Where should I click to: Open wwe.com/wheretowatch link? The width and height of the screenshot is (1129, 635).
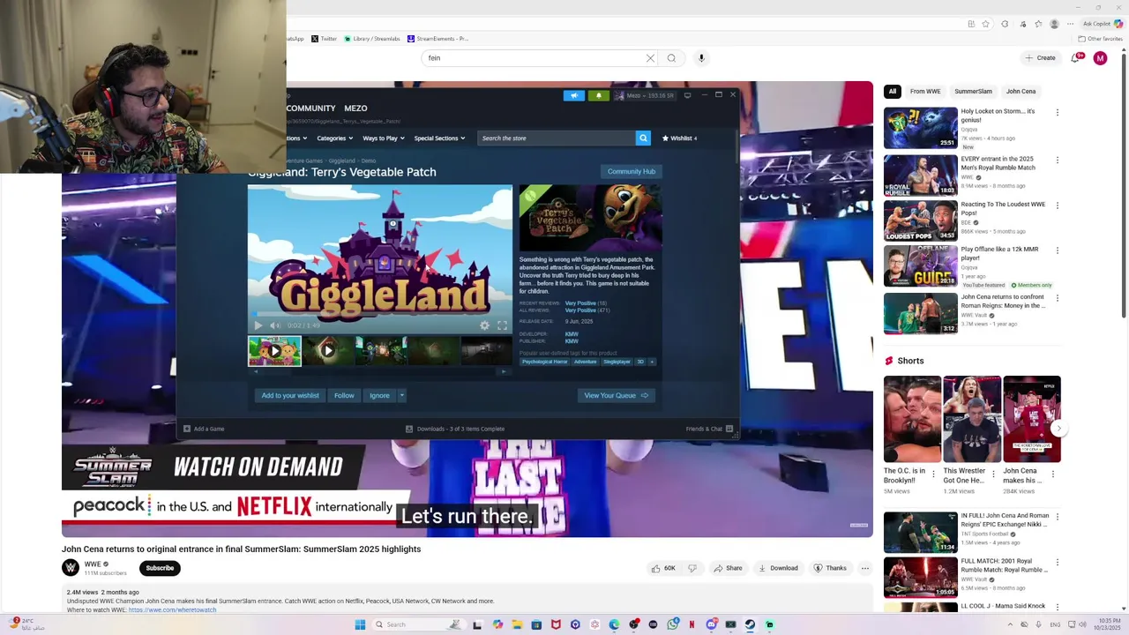pos(172,610)
